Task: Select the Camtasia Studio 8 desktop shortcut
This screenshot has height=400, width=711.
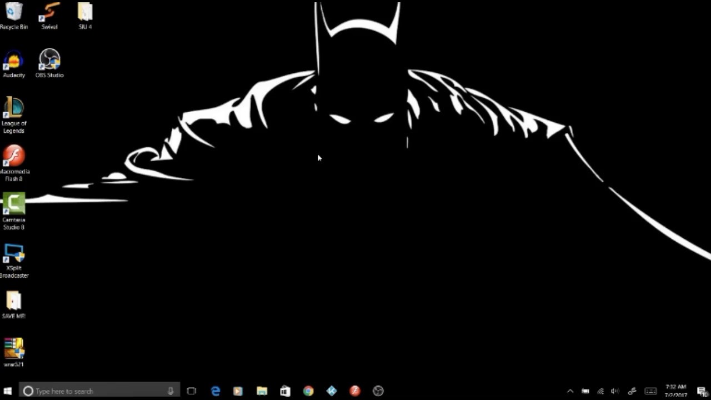Action: (14, 212)
